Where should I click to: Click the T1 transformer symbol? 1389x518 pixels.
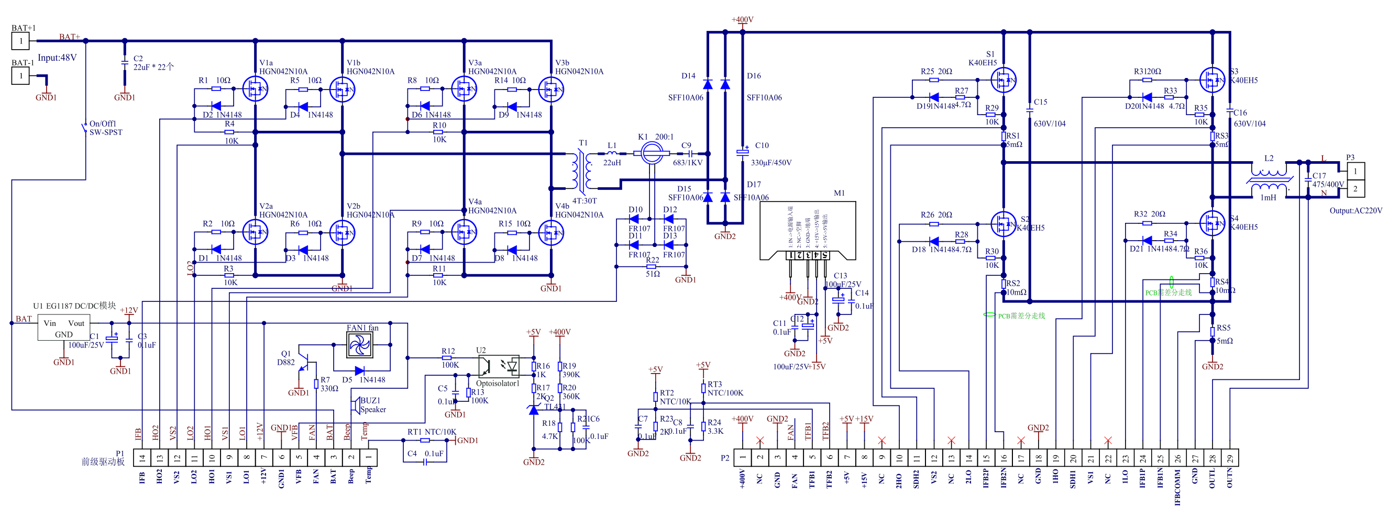click(582, 171)
